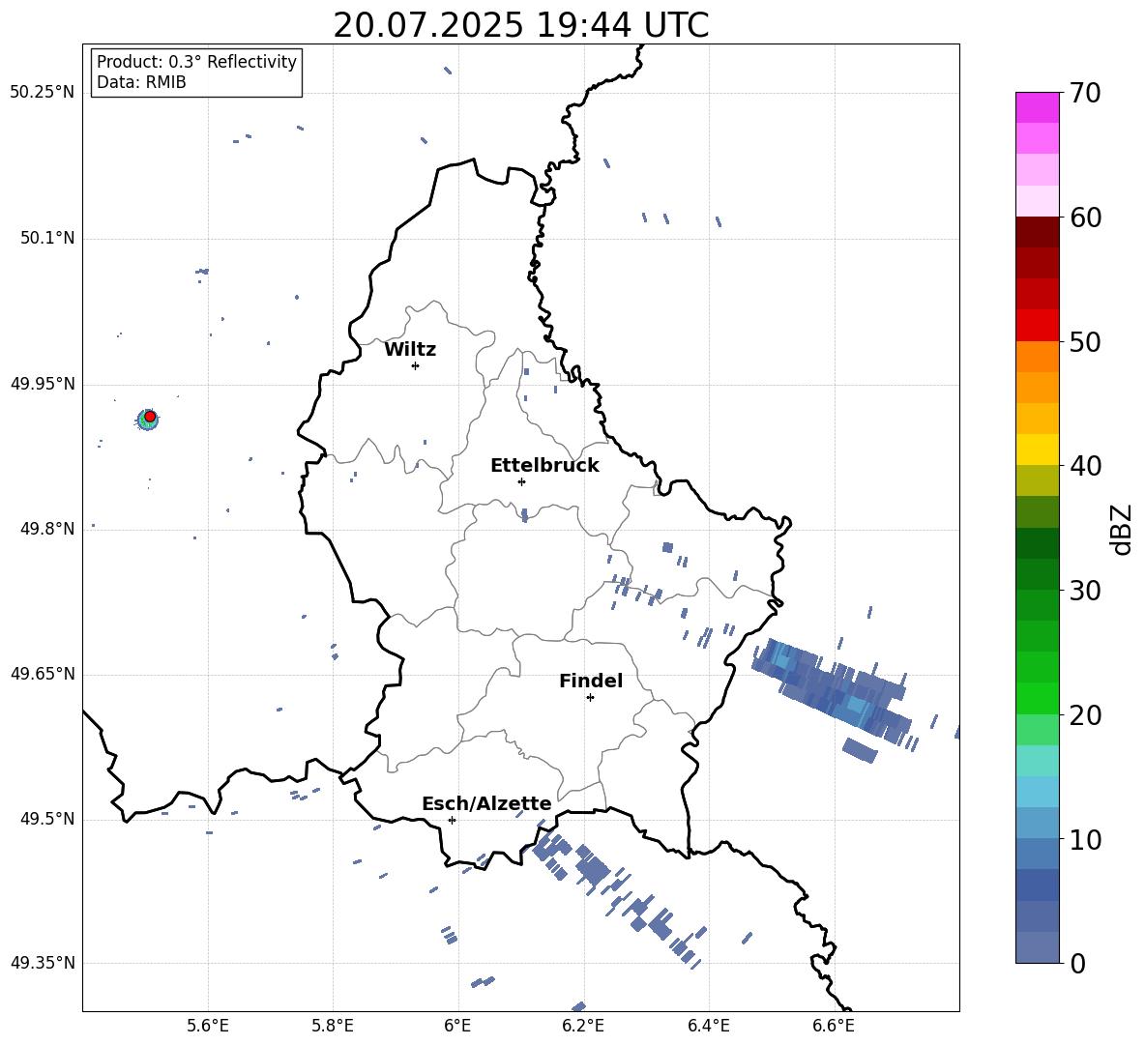This screenshot has height=1045, width=1145.
Task: Click the 50.1°N latitude label
Action: coord(46,238)
